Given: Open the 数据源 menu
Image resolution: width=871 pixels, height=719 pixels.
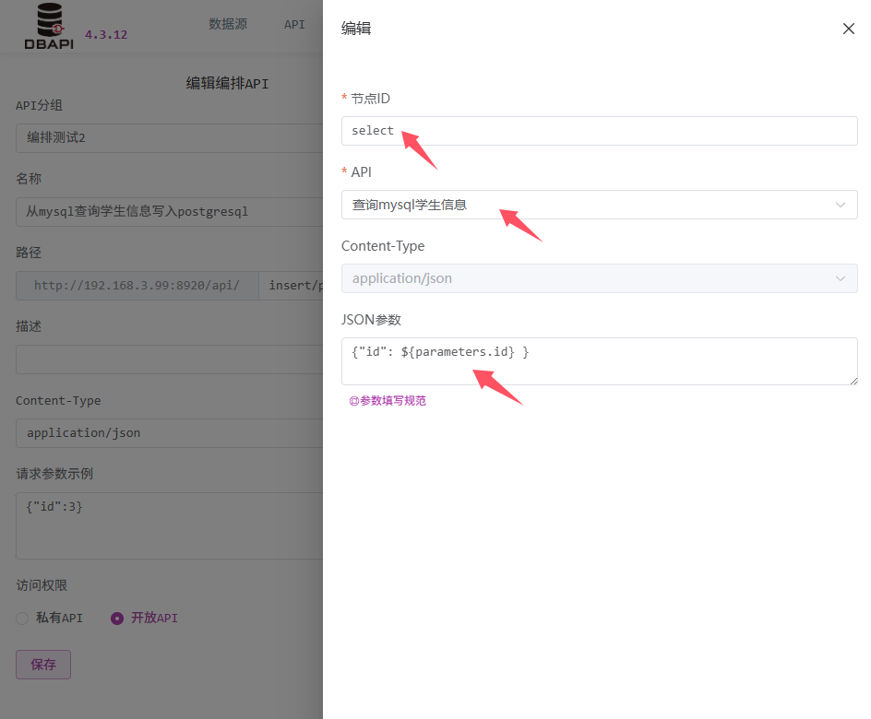Looking at the screenshot, I should 228,24.
